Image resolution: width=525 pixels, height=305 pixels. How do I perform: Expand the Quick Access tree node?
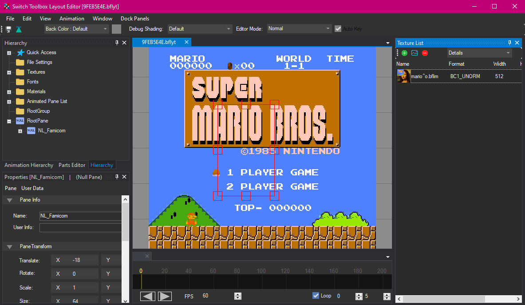click(9, 53)
